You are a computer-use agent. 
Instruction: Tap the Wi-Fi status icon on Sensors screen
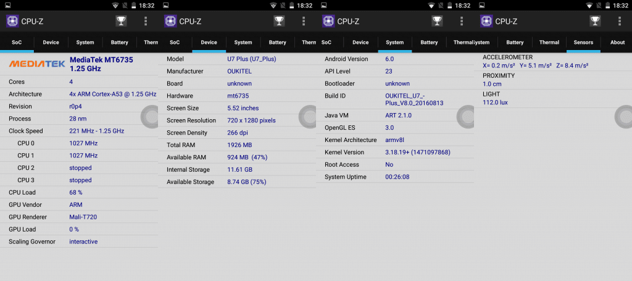coord(589,6)
